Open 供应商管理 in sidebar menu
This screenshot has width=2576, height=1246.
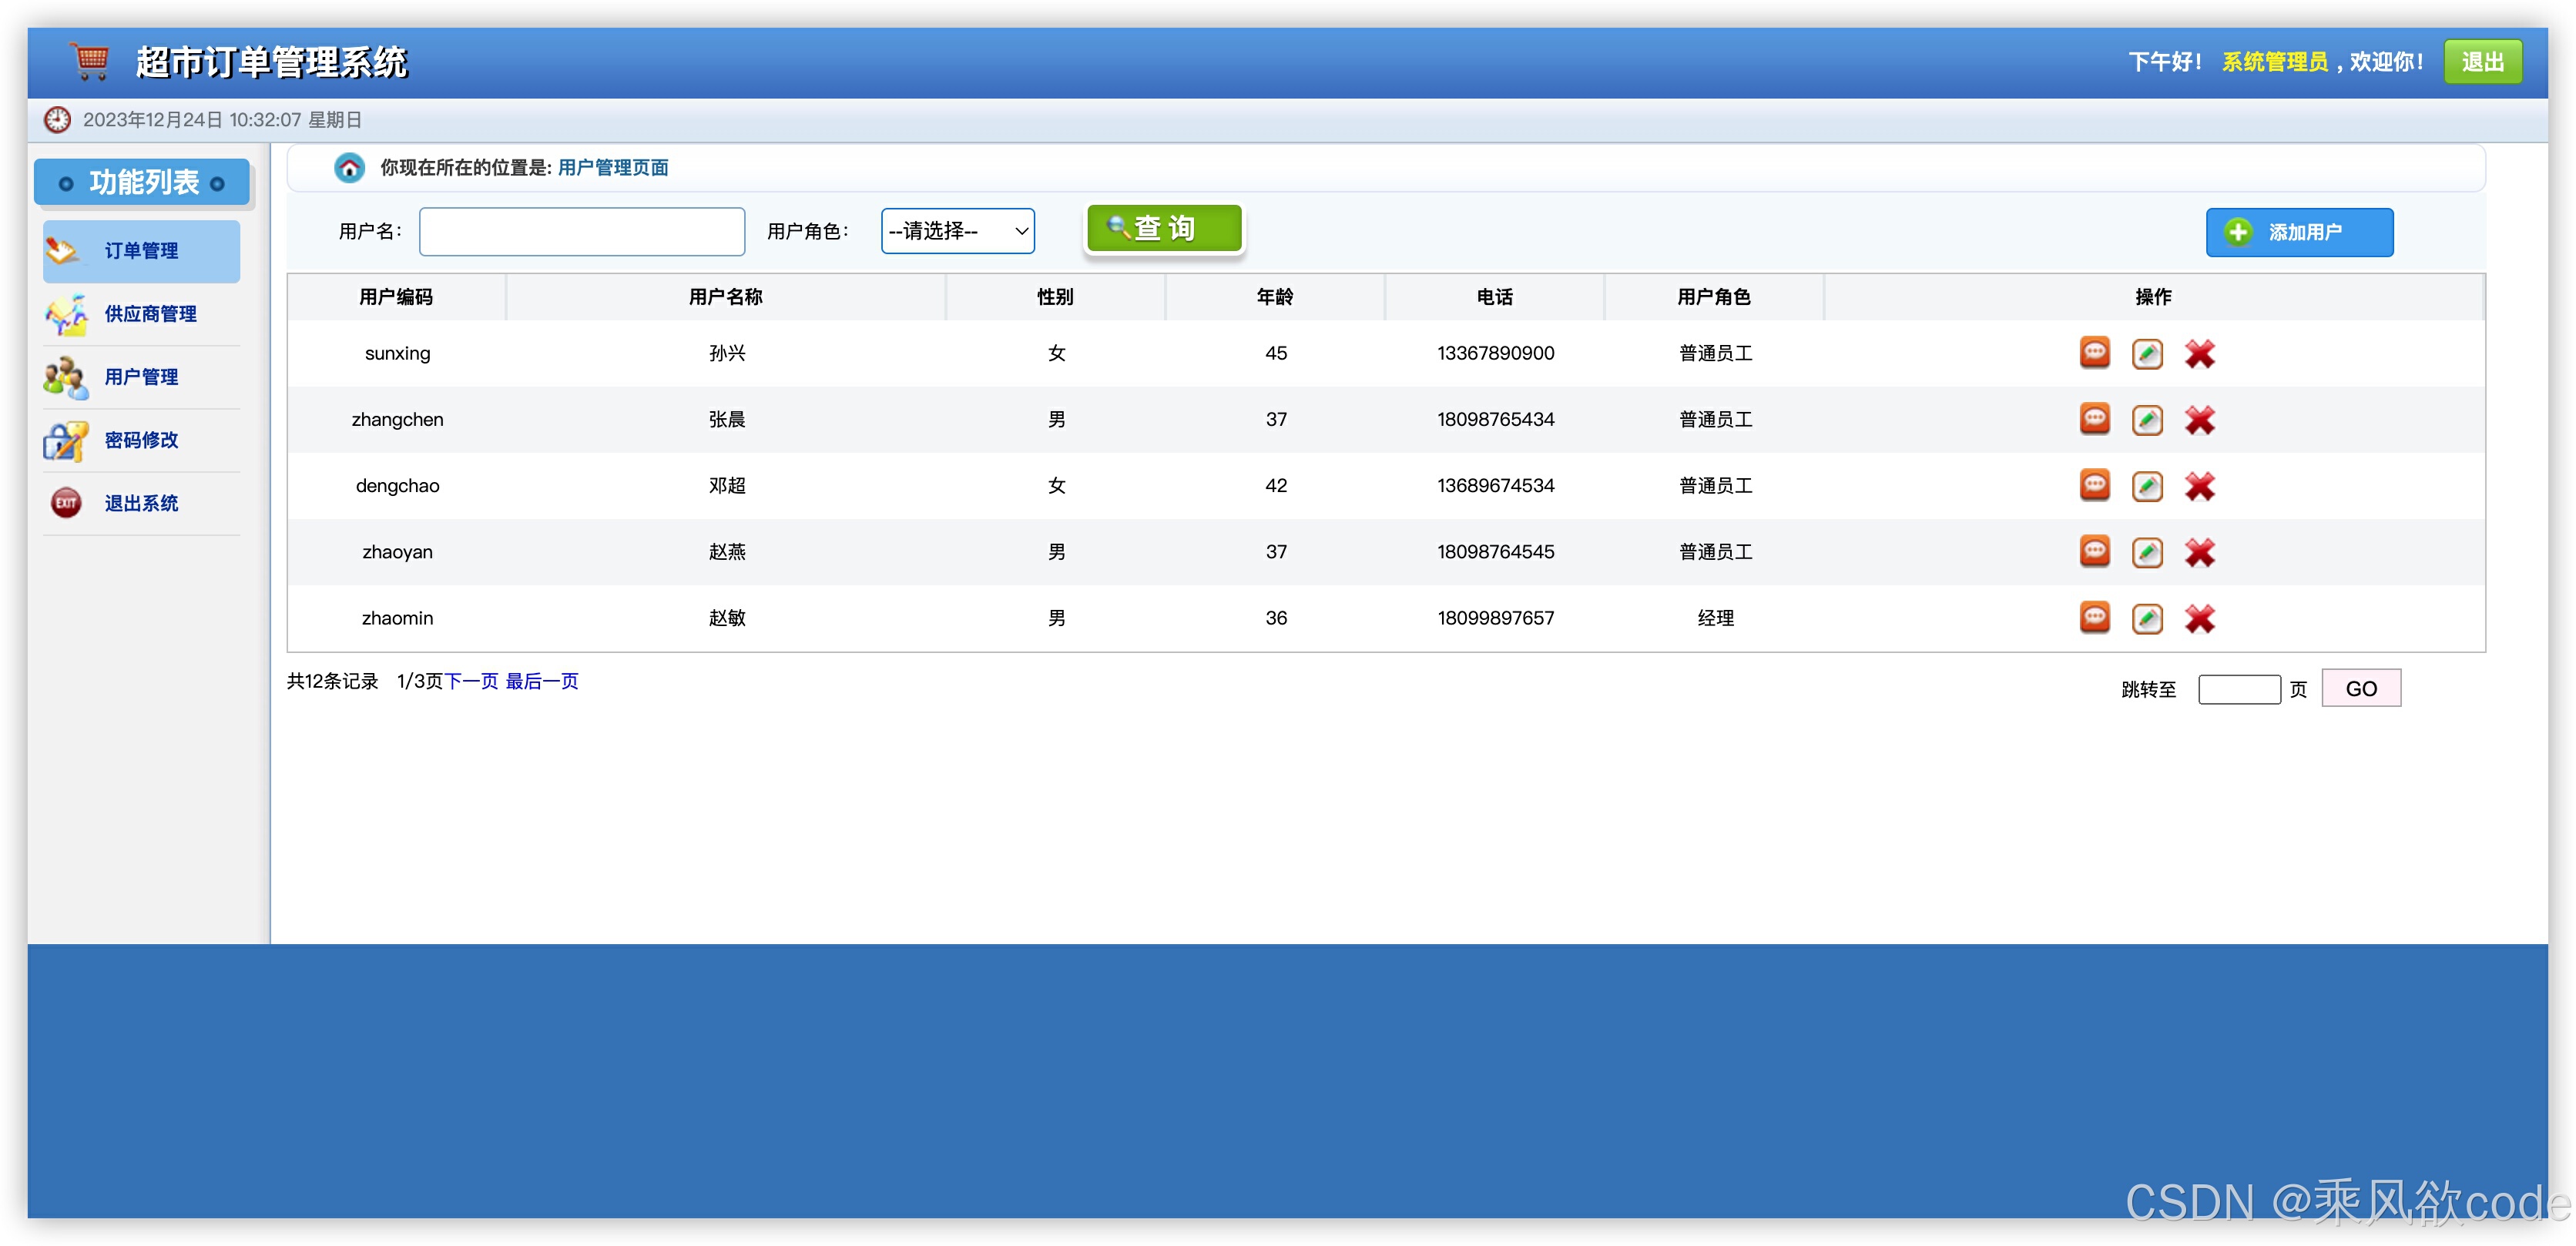click(150, 314)
